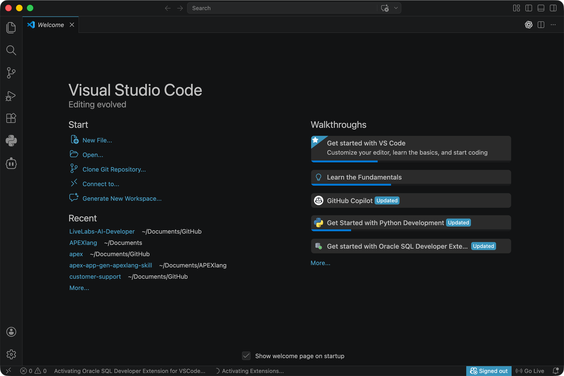Image resolution: width=564 pixels, height=376 pixels.
Task: Open the Copilot chat icon in search bar
Action: pyautogui.click(x=385, y=8)
